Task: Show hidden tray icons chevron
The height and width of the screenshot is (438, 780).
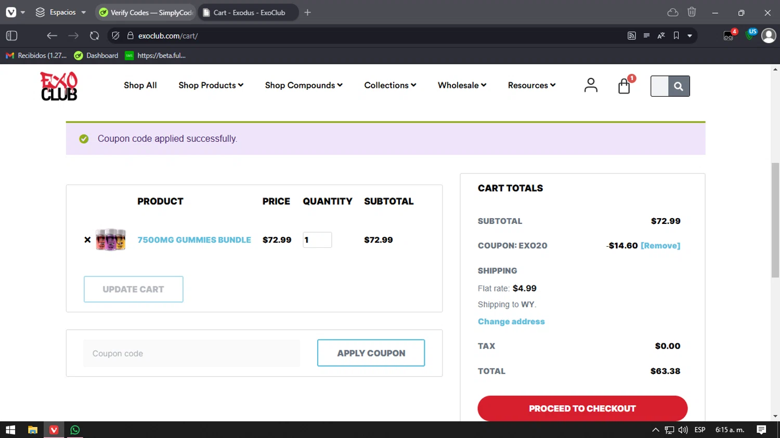Action: pyautogui.click(x=656, y=430)
